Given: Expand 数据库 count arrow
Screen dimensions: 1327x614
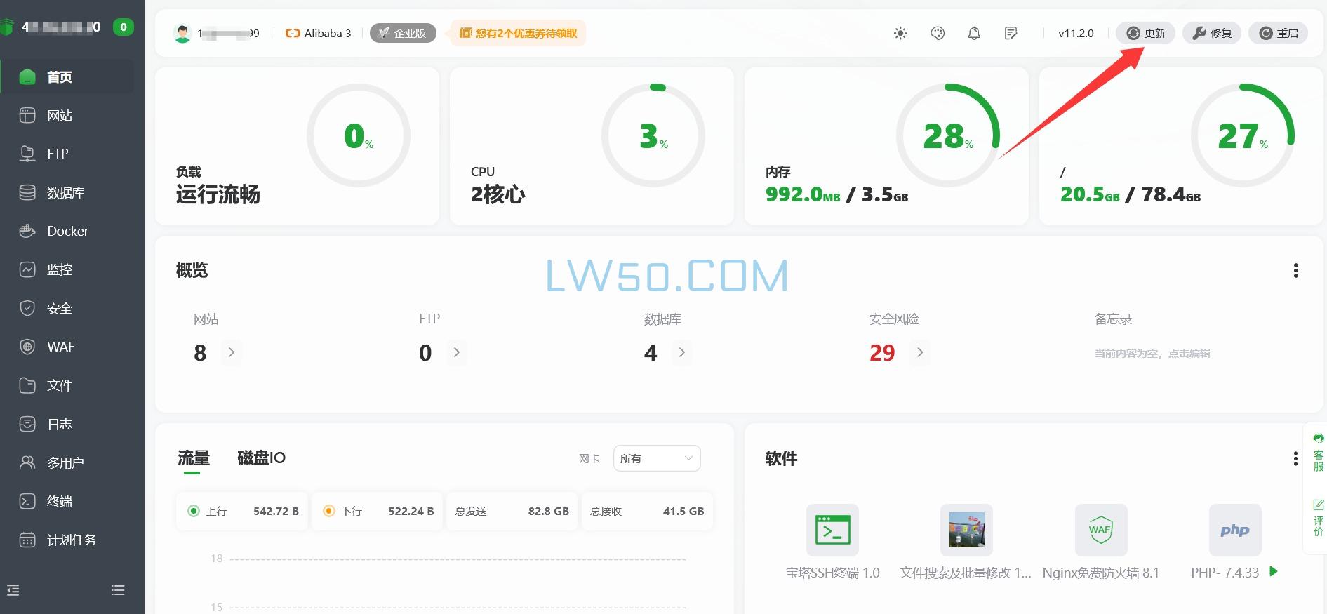Looking at the screenshot, I should [682, 352].
